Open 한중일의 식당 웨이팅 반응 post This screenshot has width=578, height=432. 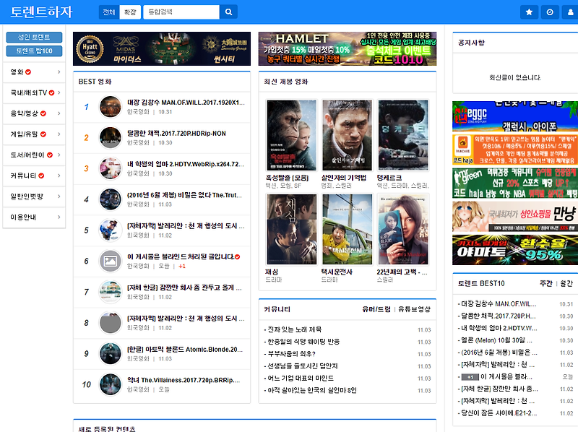coord(303,342)
